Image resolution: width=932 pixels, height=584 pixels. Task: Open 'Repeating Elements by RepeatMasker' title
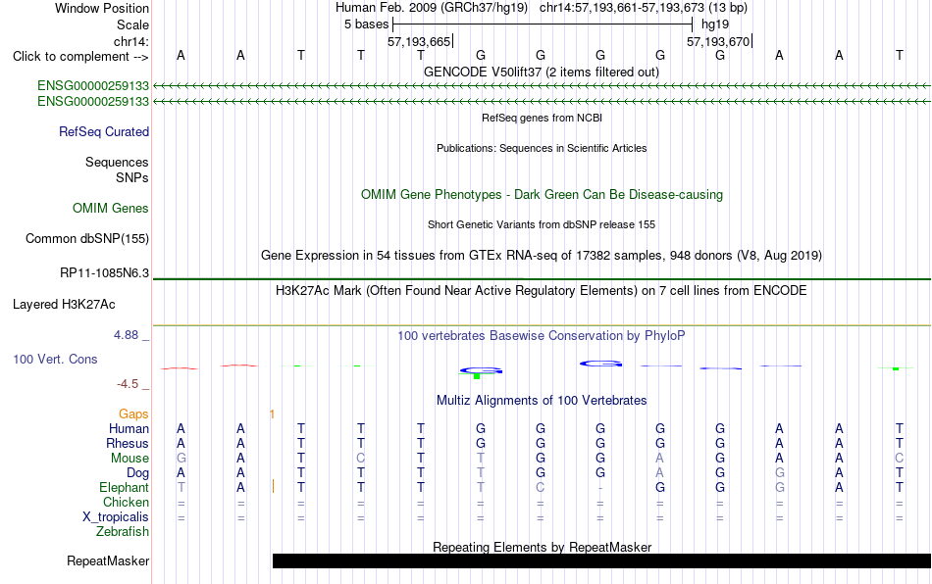point(543,547)
